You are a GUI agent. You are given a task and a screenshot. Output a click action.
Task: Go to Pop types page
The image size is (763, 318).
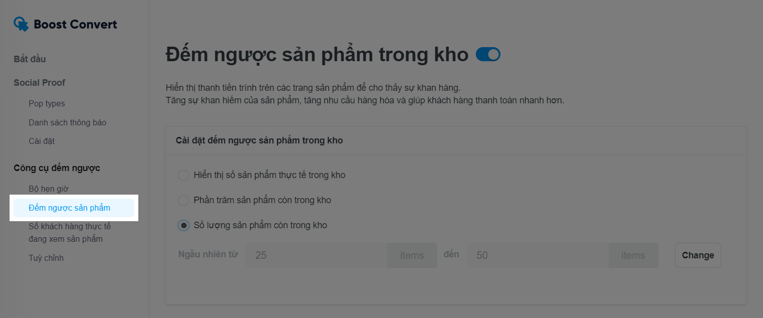tap(47, 104)
